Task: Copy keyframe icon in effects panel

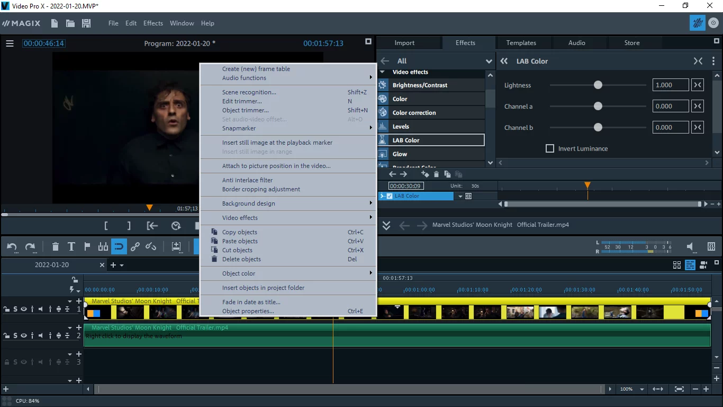Action: point(447,174)
